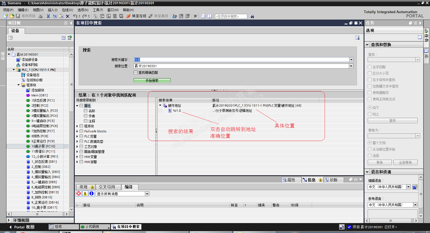Enable exact match search checkbox
The height and width of the screenshot is (233, 430).
[136, 72]
